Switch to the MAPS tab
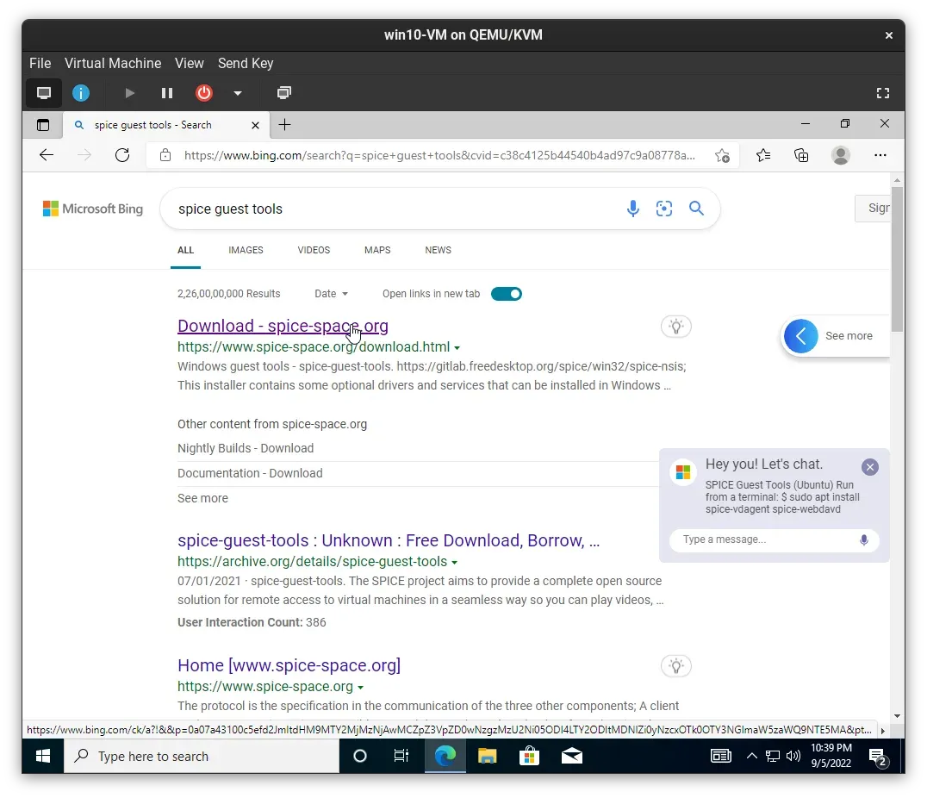The width and height of the screenshot is (927, 798). [377, 250]
